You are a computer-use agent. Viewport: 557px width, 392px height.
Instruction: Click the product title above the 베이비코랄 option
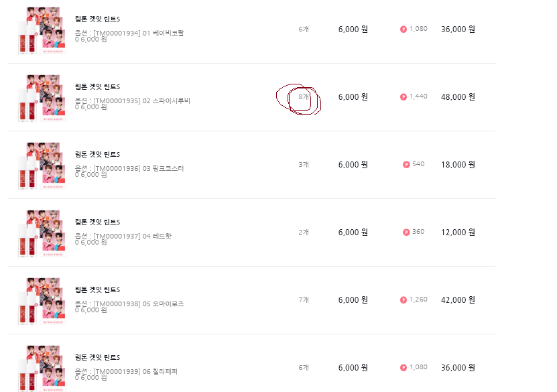click(97, 19)
